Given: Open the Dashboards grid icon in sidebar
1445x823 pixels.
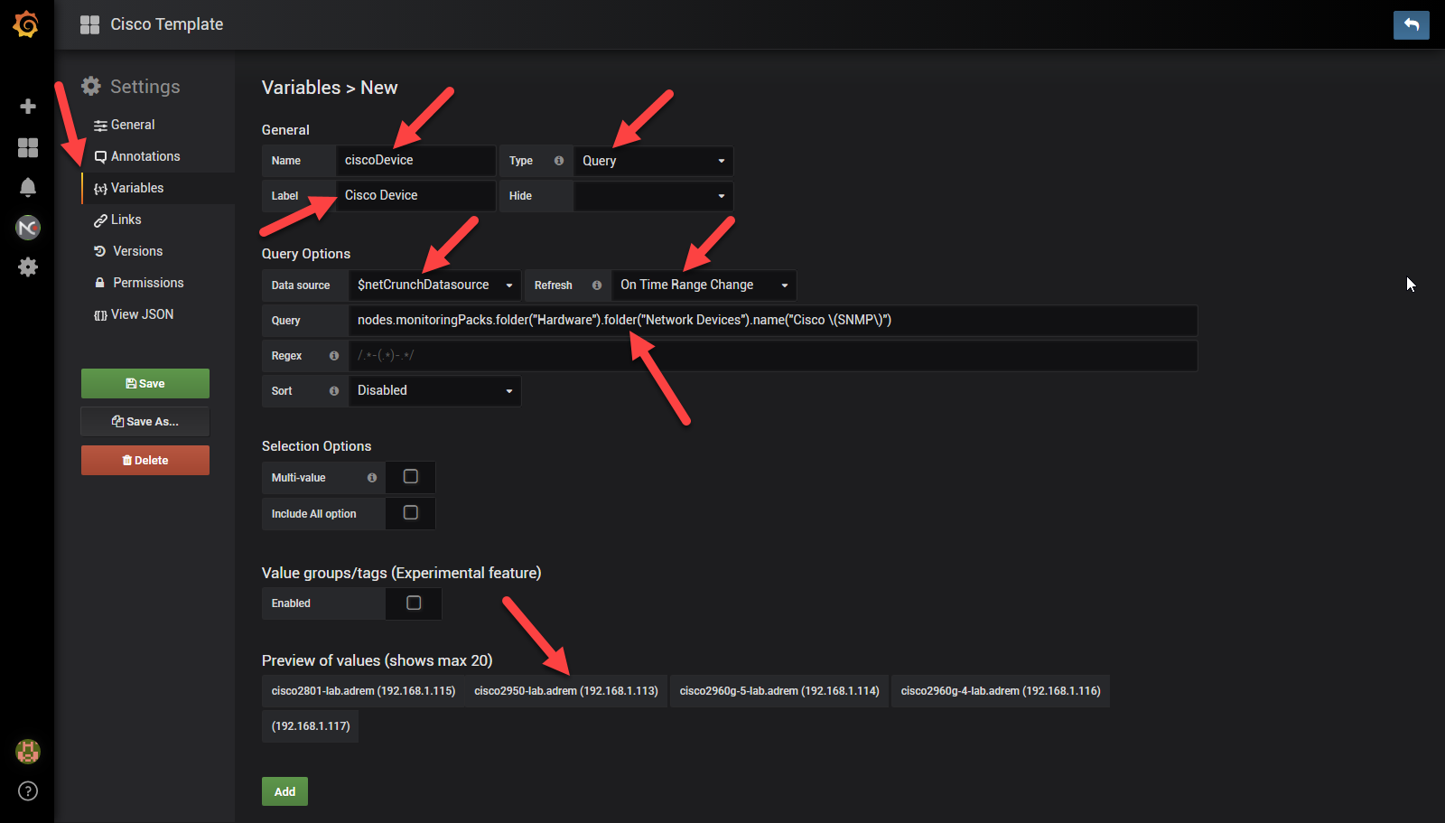Looking at the screenshot, I should tap(28, 147).
